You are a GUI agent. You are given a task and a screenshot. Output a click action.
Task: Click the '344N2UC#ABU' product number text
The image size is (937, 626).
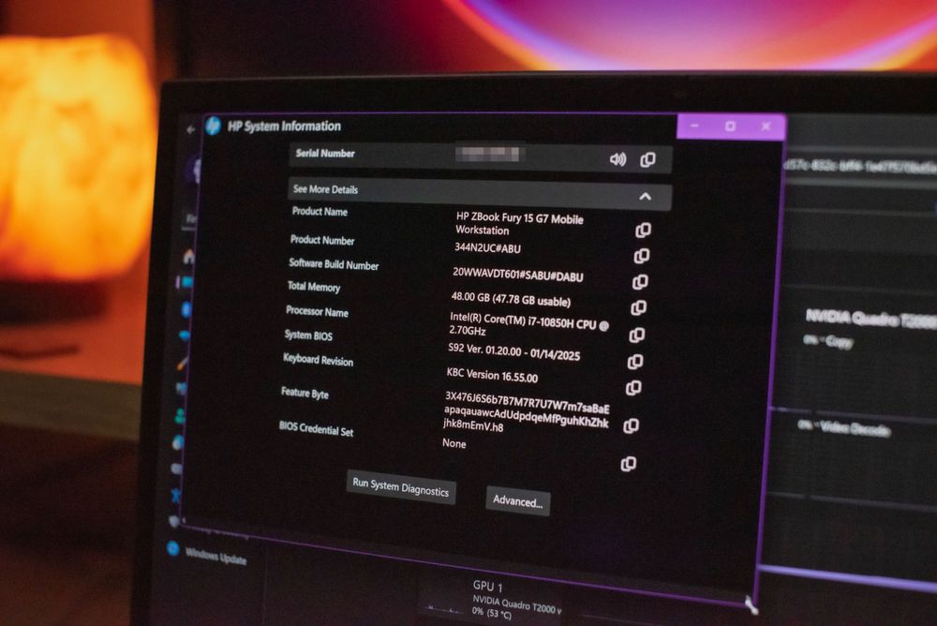487,248
